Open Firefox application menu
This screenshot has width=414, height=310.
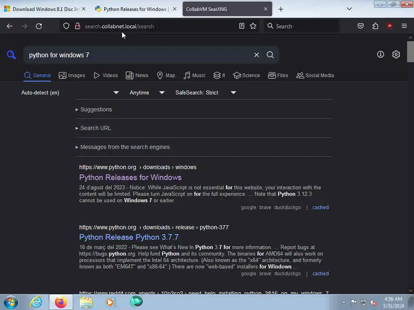point(404,26)
